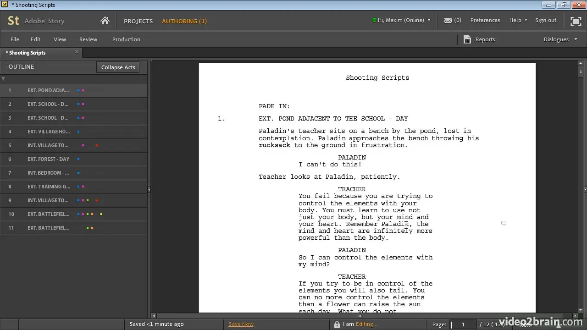
Task: Click the OUTLINE panel heading
Action: pyautogui.click(x=21, y=67)
